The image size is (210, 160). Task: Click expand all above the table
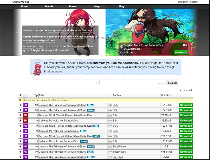(x=186, y=90)
